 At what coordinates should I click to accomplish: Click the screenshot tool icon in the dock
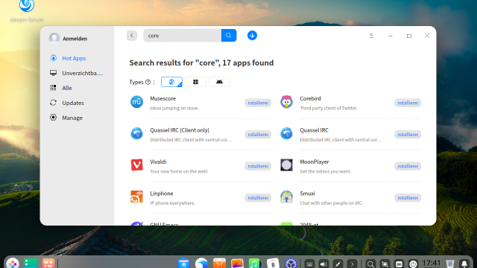[385, 264]
